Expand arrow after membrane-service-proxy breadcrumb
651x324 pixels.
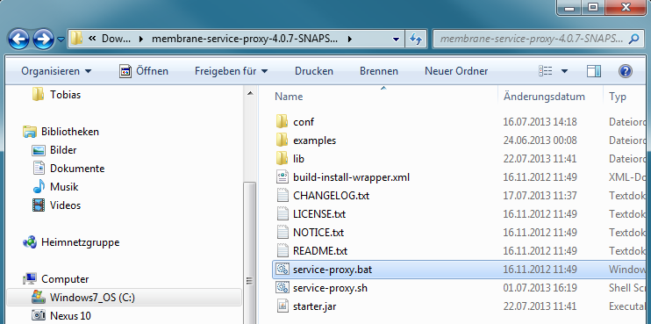coord(349,39)
